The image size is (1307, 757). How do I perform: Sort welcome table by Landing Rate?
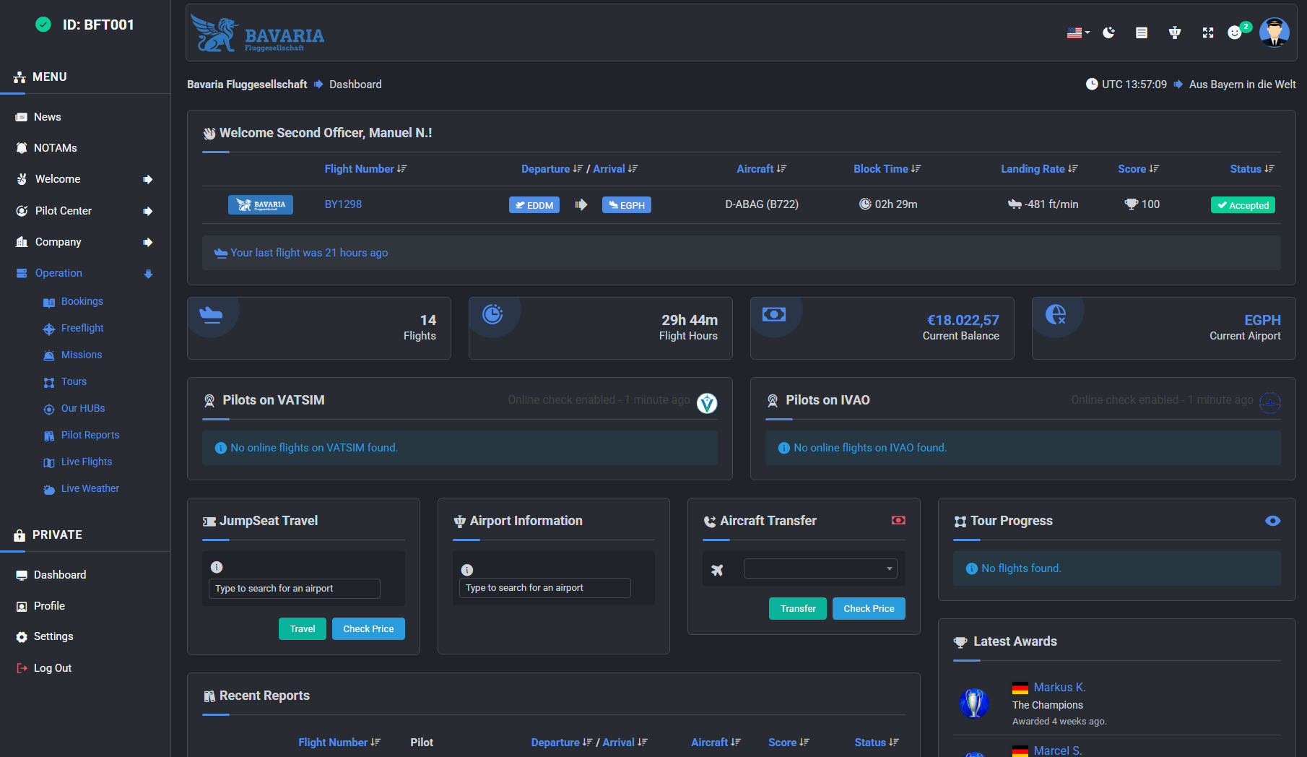tap(1039, 168)
